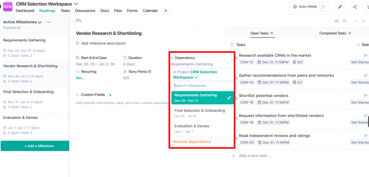
Task: Open the Active Milestones dropdown chevron
Action: coord(40,22)
